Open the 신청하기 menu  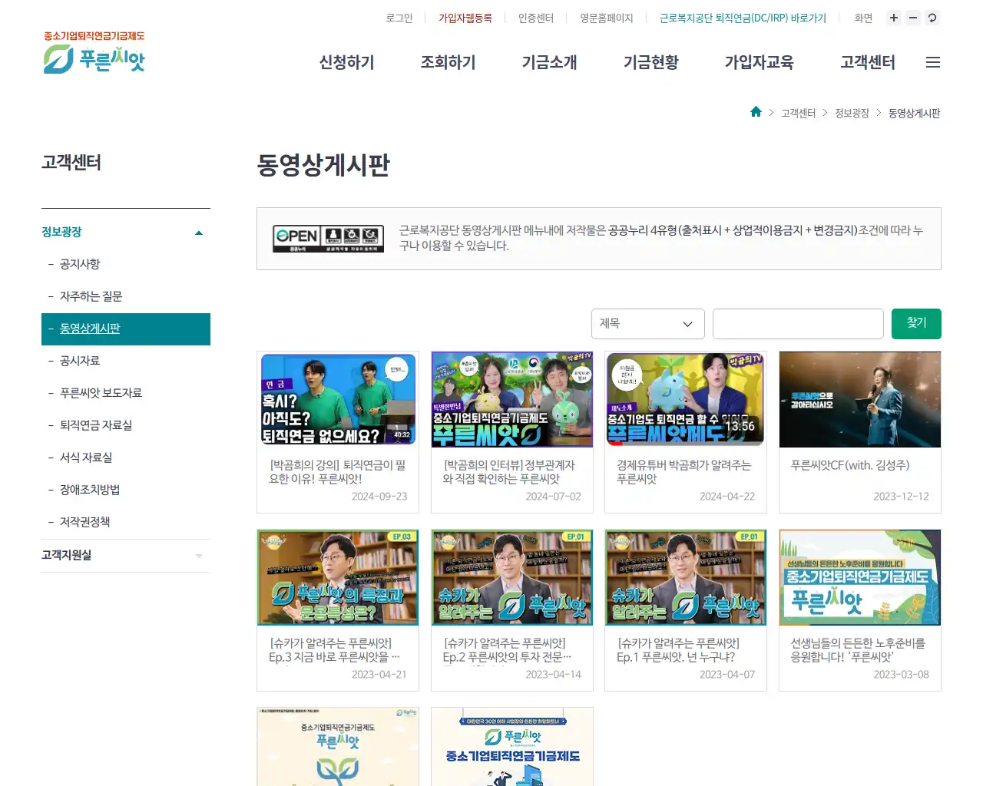[346, 63]
